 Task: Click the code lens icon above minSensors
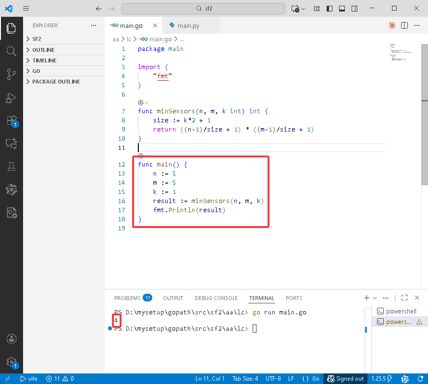tap(141, 103)
